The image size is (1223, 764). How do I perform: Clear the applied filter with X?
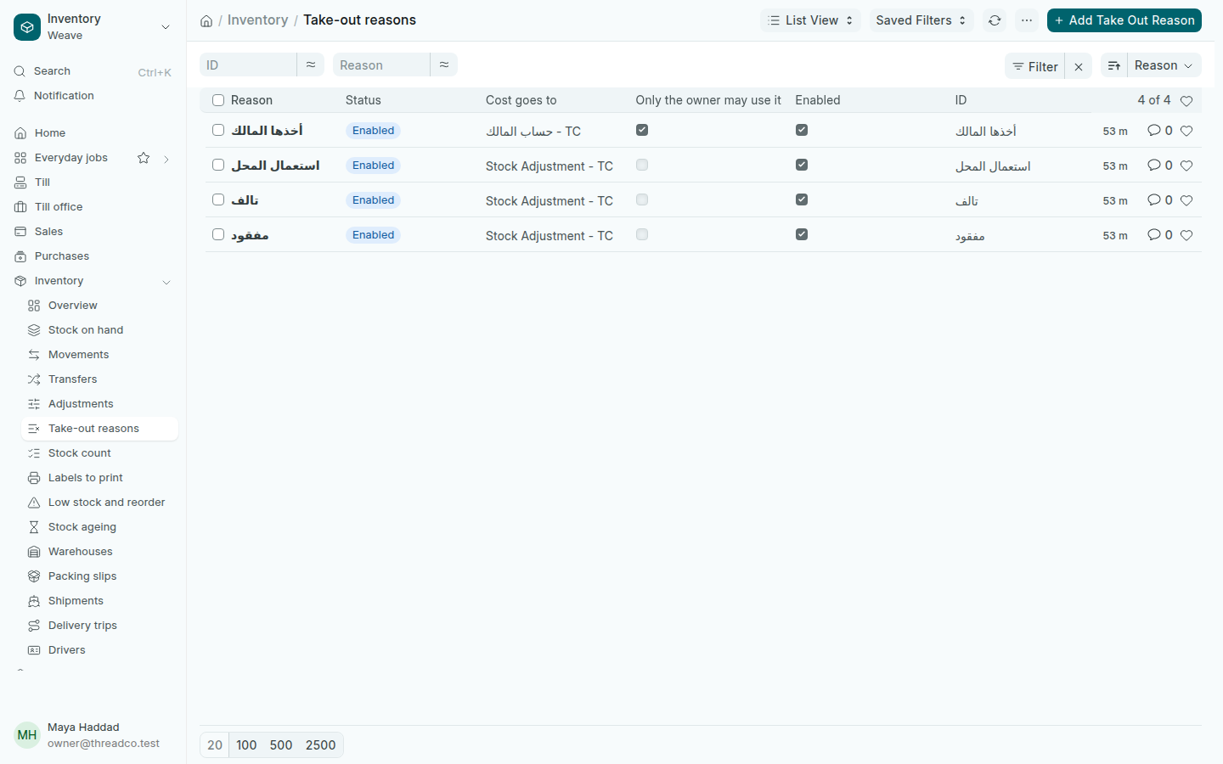(1079, 66)
